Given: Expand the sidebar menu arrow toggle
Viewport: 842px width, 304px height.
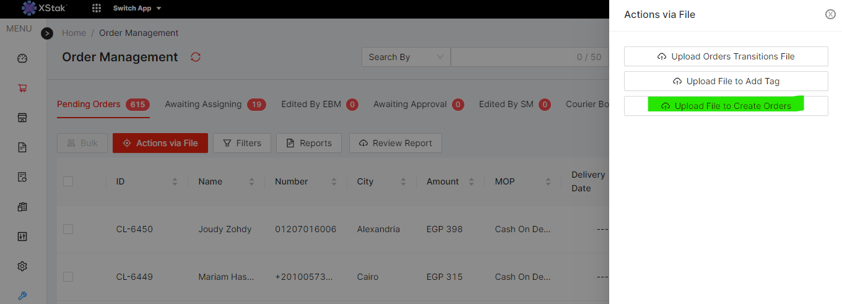Looking at the screenshot, I should pos(47,33).
